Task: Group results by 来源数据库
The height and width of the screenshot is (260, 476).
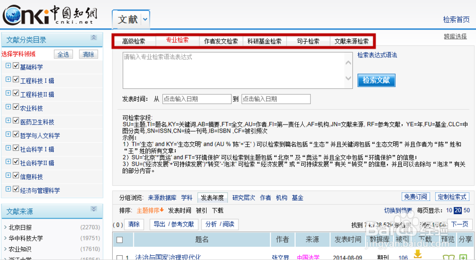Action: 162,198
